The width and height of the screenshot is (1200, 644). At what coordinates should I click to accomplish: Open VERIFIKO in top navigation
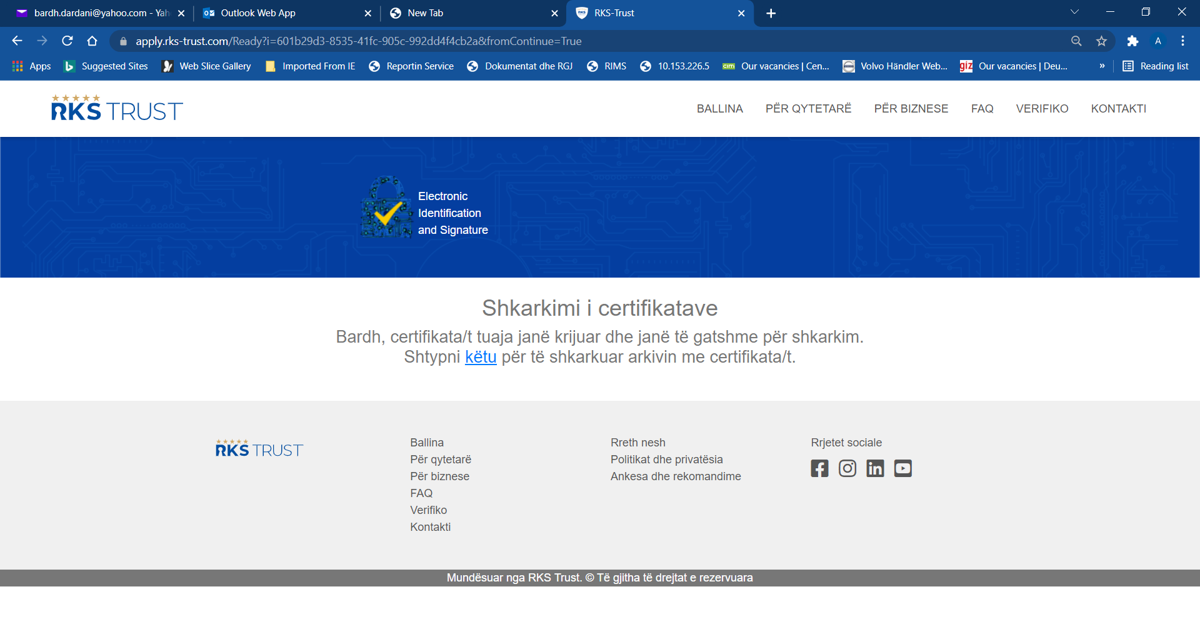pos(1042,109)
